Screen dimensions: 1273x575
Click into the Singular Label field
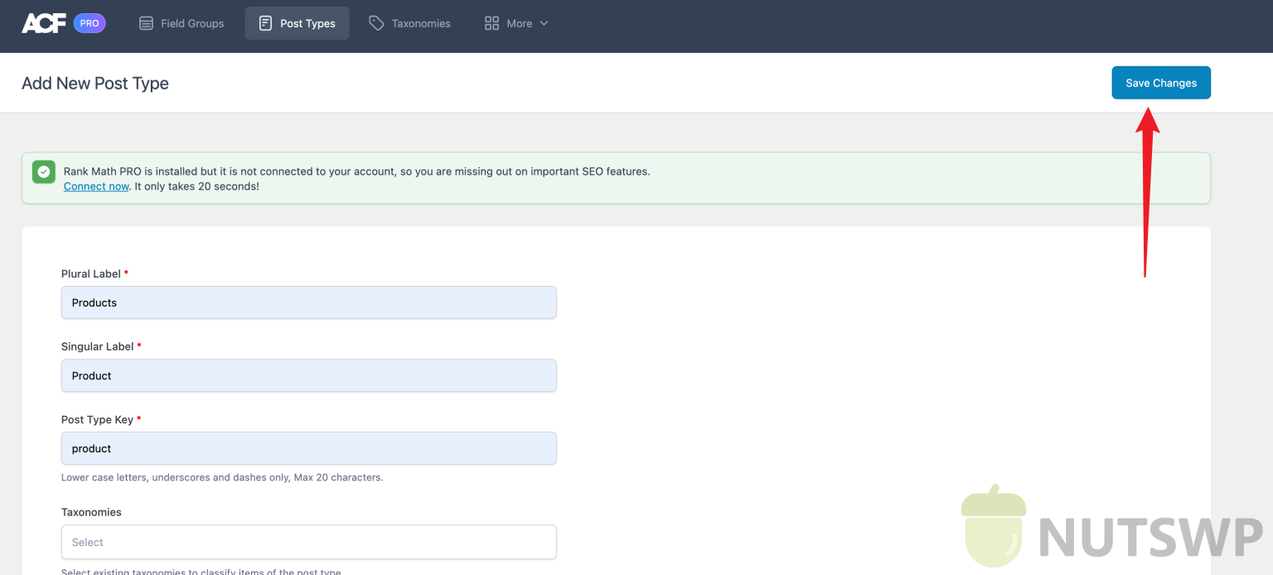click(x=308, y=375)
